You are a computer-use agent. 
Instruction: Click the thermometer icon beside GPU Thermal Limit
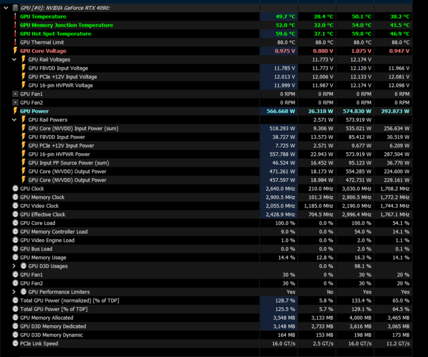tap(15, 43)
